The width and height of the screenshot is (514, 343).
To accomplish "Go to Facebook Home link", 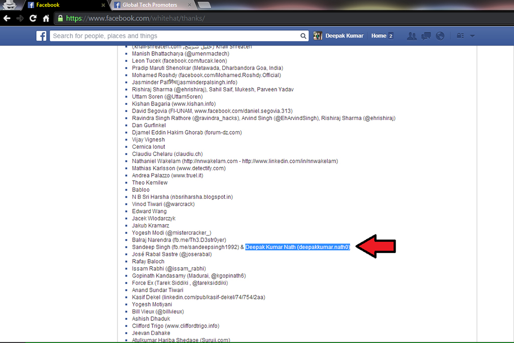I will pyautogui.click(x=378, y=36).
